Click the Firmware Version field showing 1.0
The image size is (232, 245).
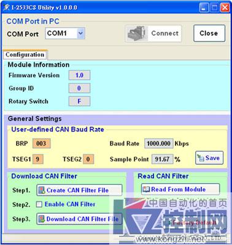[x=79, y=75]
